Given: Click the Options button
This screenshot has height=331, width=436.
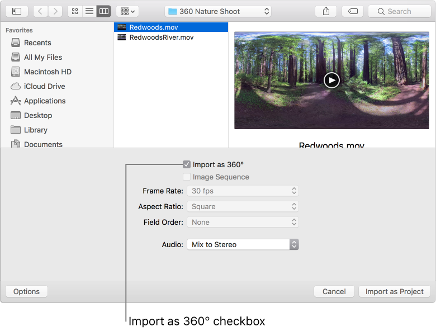Looking at the screenshot, I should pyautogui.click(x=26, y=291).
